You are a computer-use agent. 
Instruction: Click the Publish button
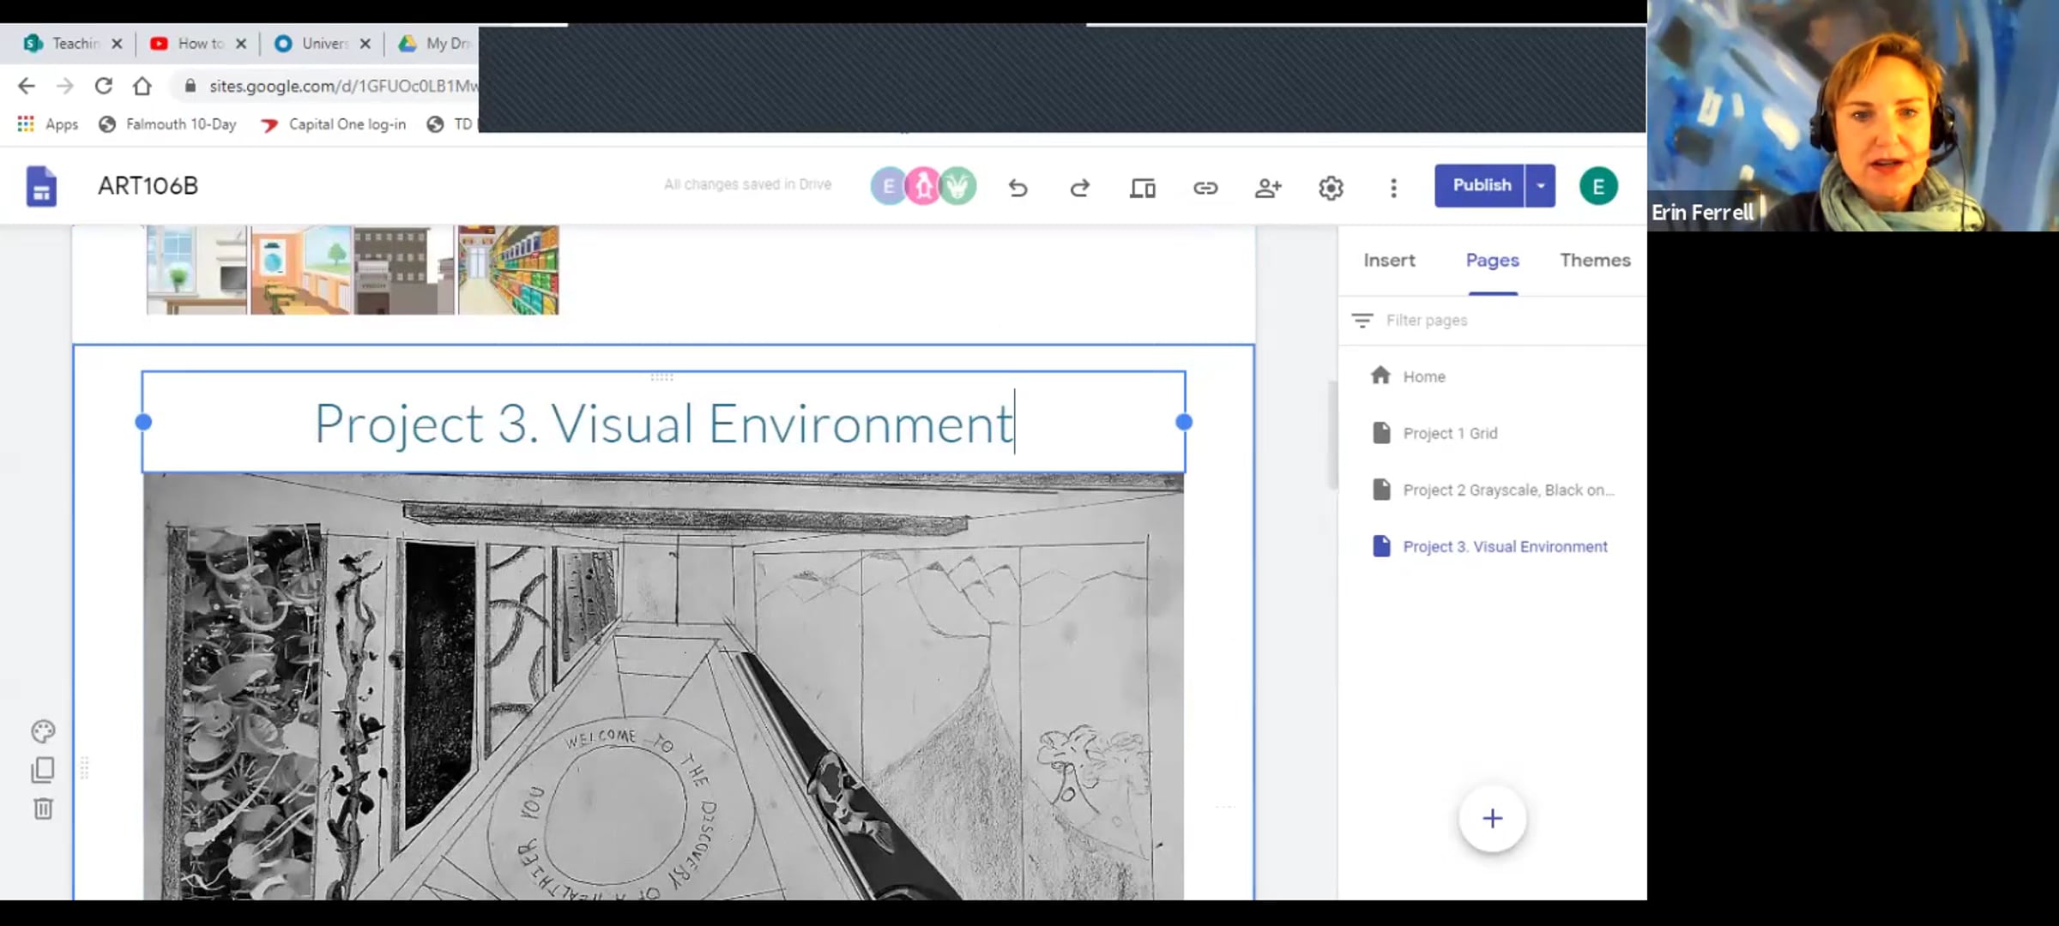[x=1481, y=185]
